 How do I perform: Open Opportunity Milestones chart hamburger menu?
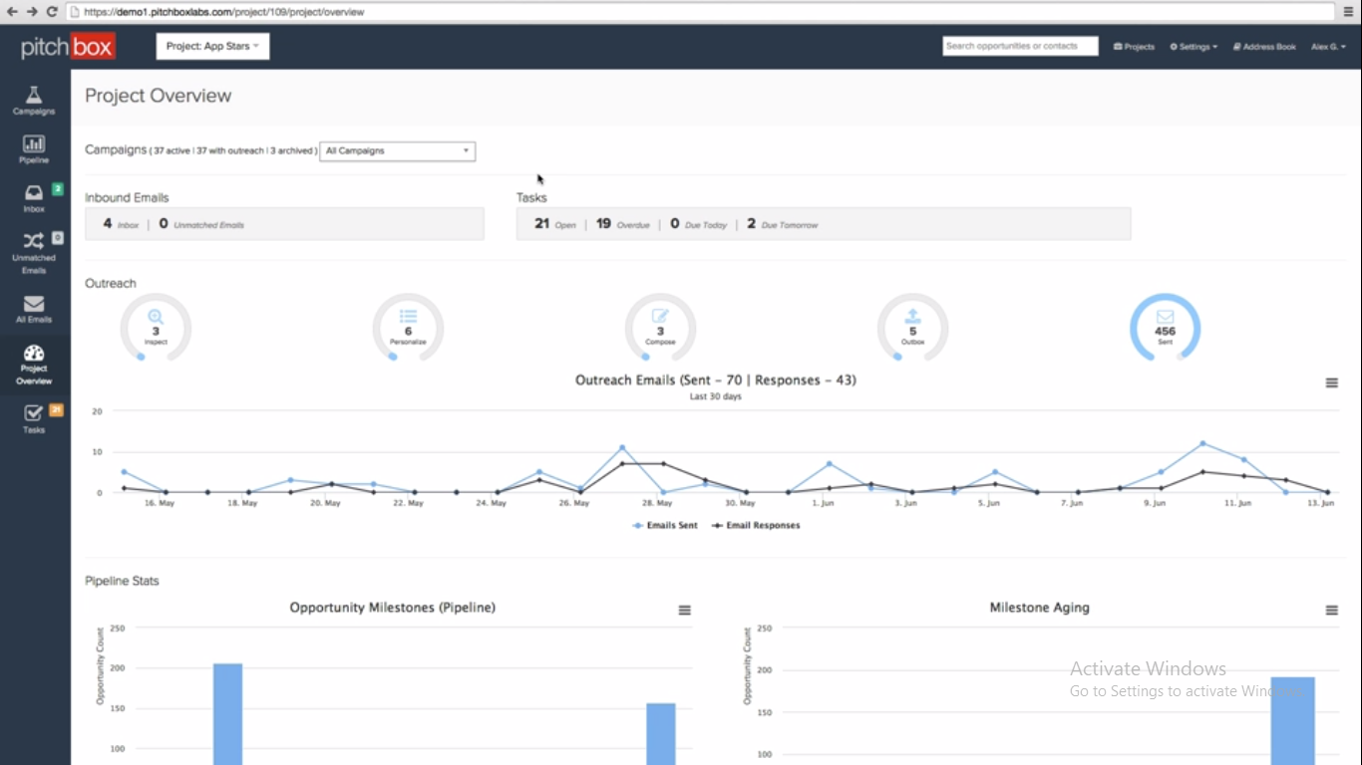click(x=684, y=611)
